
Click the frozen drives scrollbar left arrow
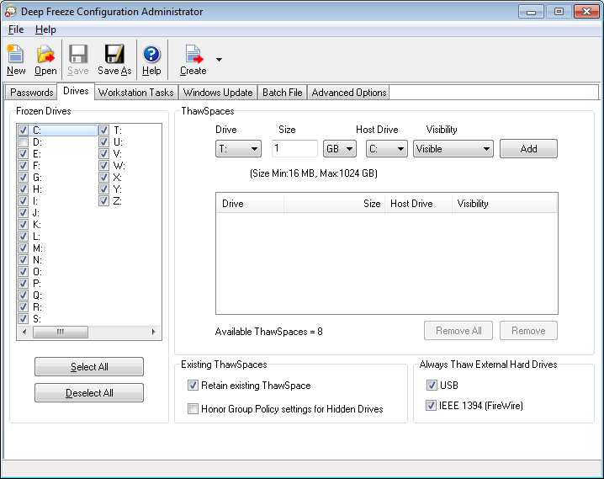point(24,332)
